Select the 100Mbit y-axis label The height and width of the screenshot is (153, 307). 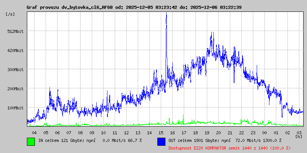coord(15,108)
